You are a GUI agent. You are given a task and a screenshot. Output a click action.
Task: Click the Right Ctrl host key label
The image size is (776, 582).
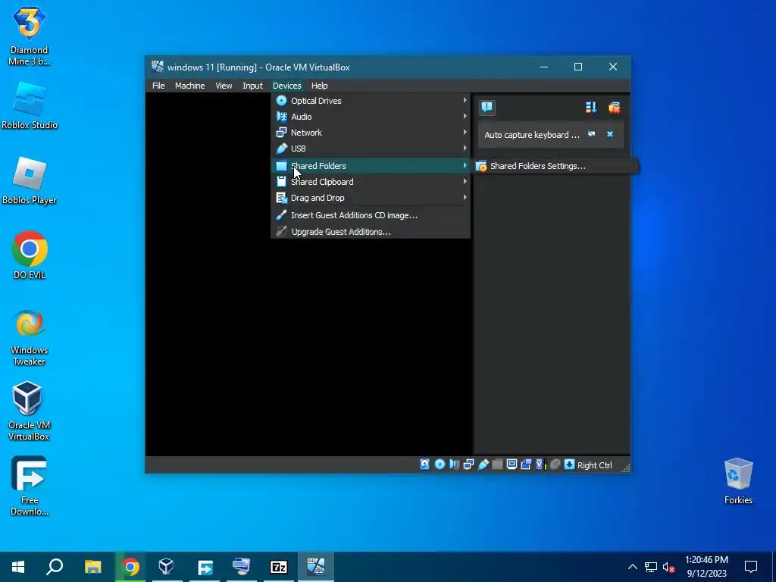tap(594, 465)
